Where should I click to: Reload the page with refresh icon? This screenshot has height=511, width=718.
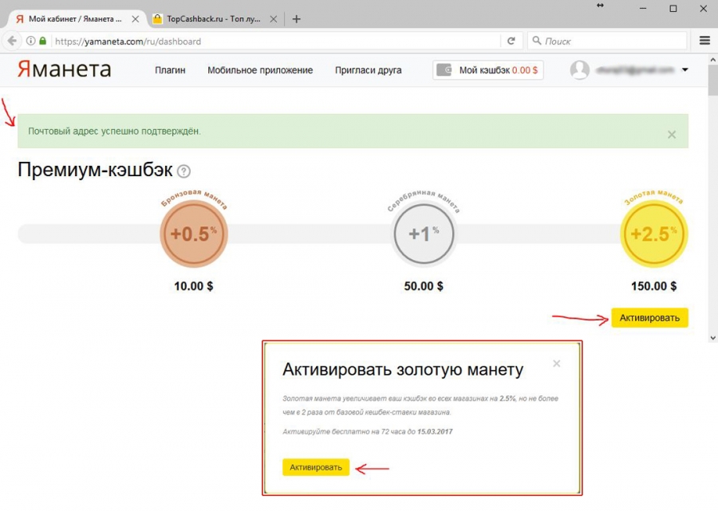point(511,41)
